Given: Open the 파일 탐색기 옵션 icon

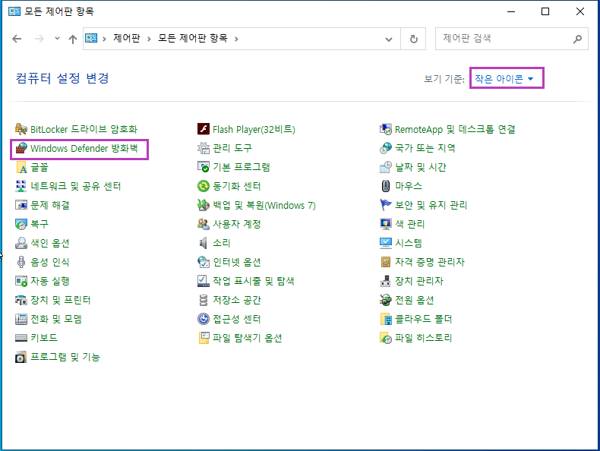Looking at the screenshot, I should tap(204, 338).
